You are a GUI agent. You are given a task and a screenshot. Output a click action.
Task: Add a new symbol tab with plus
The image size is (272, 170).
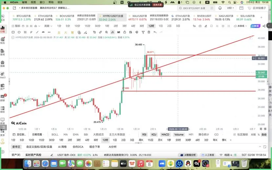click(x=261, y=17)
